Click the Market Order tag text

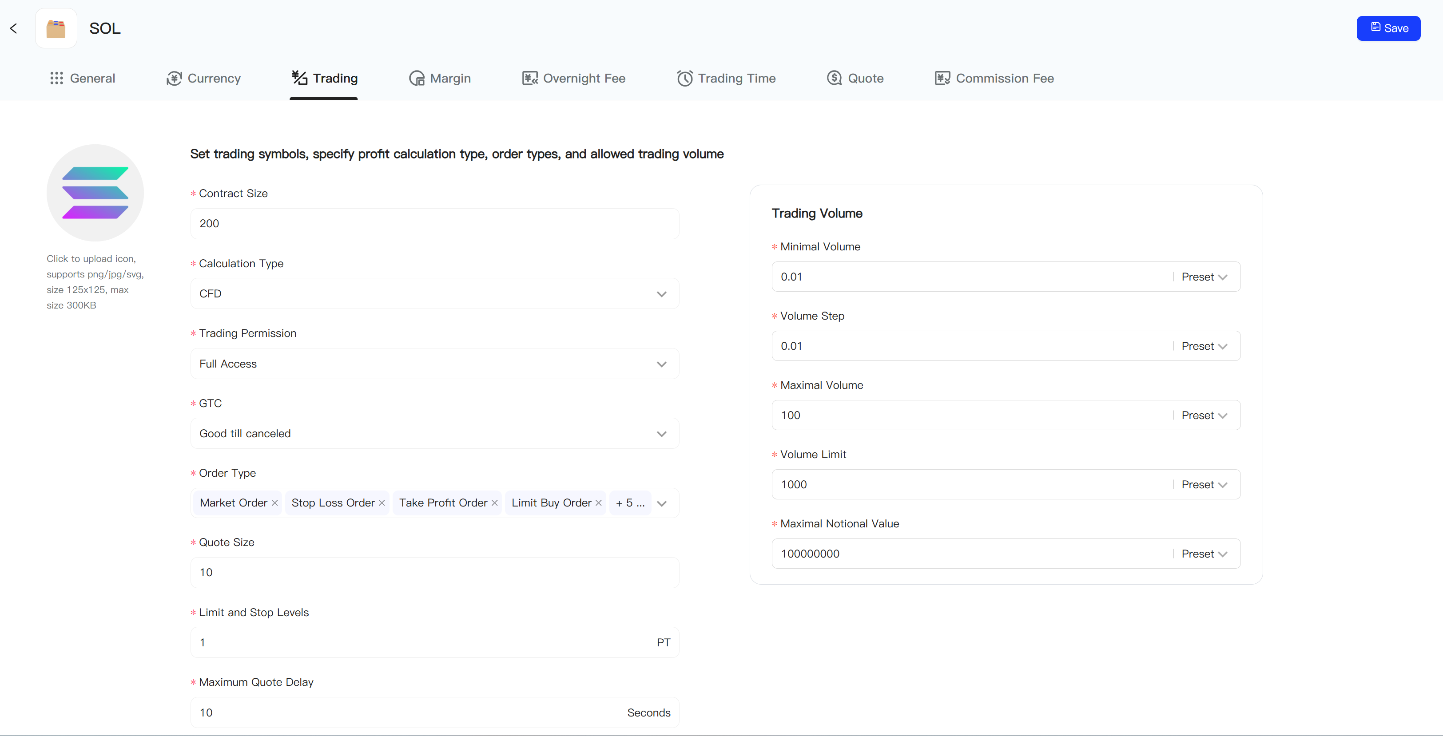click(234, 503)
